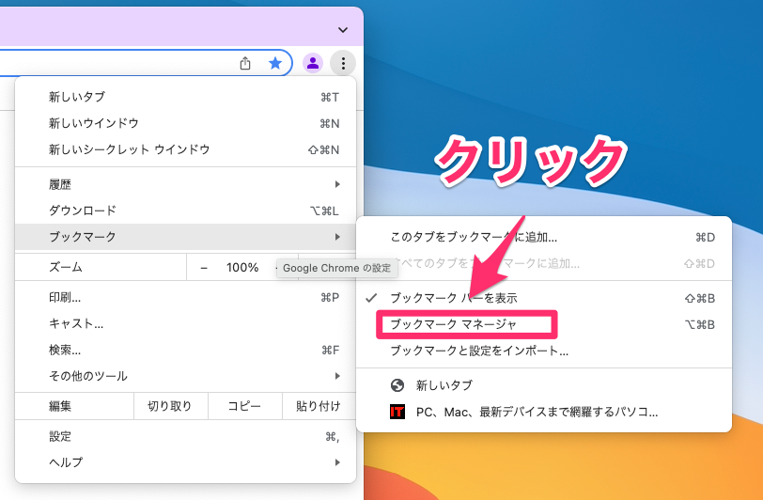This screenshot has width=763, height=500.
Task: Click the red IT favicon bookmark icon
Action: click(397, 412)
